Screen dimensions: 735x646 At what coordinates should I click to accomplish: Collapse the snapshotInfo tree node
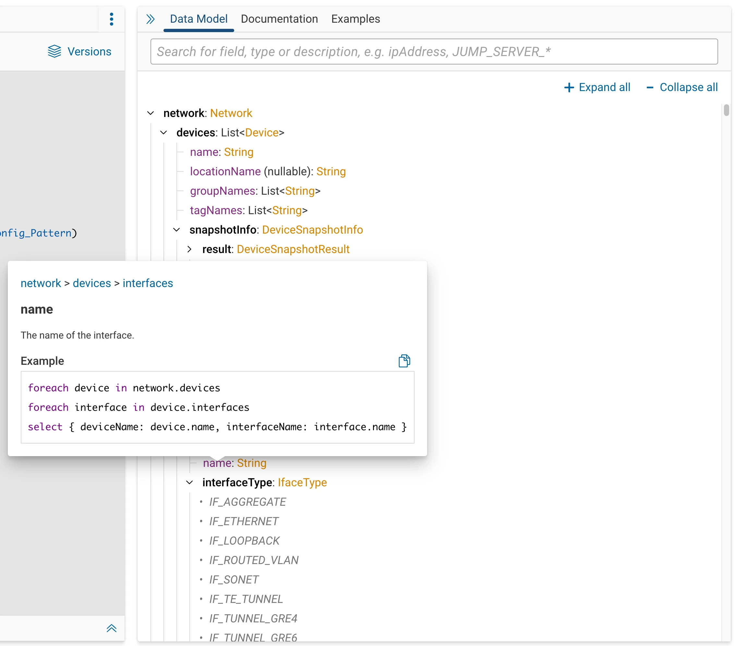click(x=176, y=230)
